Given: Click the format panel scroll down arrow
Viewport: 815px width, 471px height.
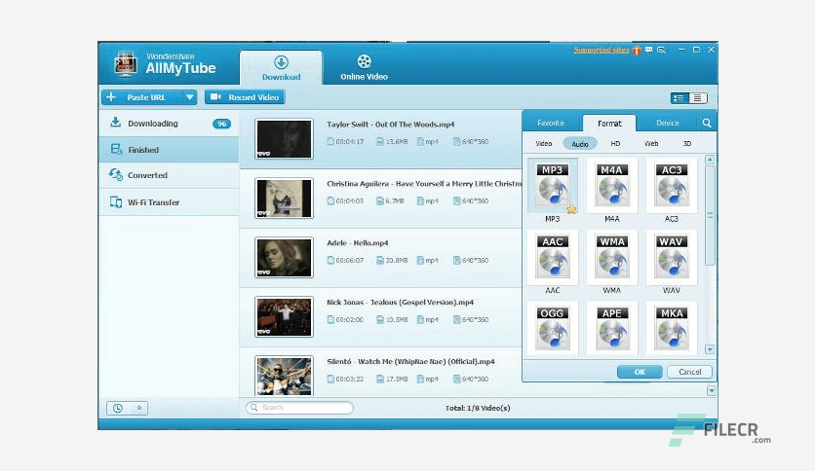Looking at the screenshot, I should tap(710, 349).
